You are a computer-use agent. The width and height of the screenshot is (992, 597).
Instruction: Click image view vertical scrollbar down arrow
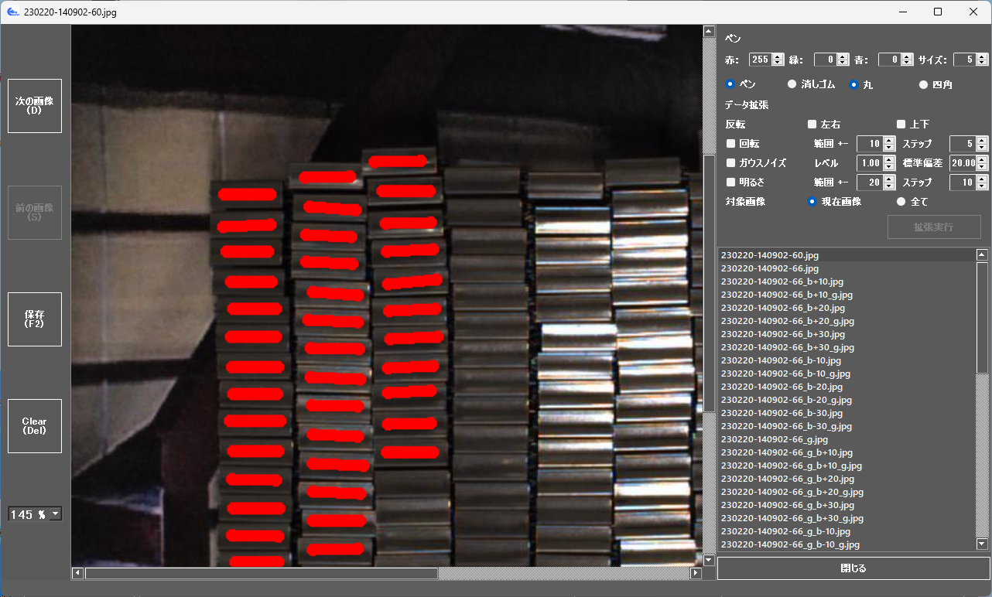pyautogui.click(x=709, y=560)
